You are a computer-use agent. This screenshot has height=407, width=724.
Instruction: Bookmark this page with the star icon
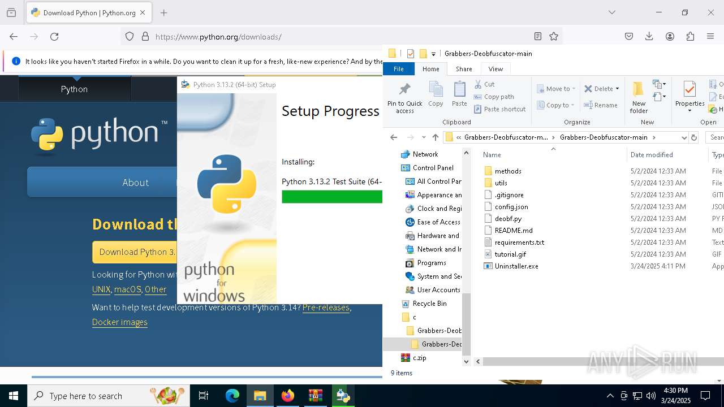pos(554,37)
